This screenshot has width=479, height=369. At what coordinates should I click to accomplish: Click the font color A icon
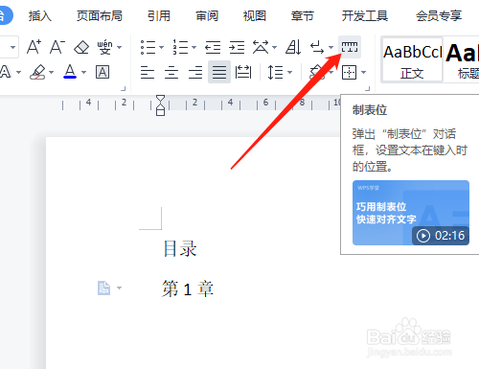pos(70,72)
